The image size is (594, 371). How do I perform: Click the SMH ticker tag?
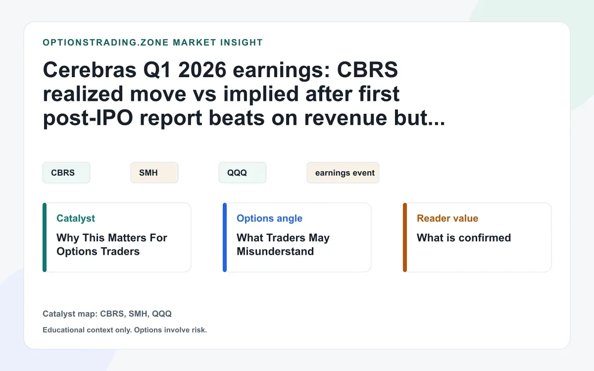click(154, 173)
